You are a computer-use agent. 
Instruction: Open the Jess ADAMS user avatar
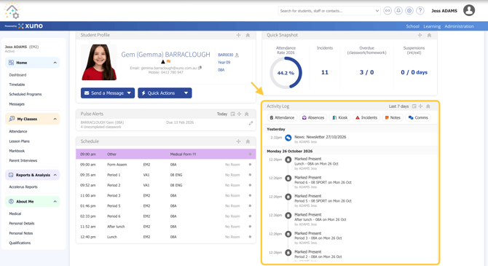click(x=469, y=10)
